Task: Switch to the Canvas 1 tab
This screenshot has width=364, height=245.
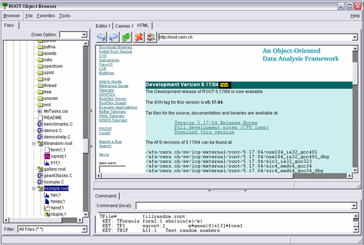Action: tap(124, 26)
